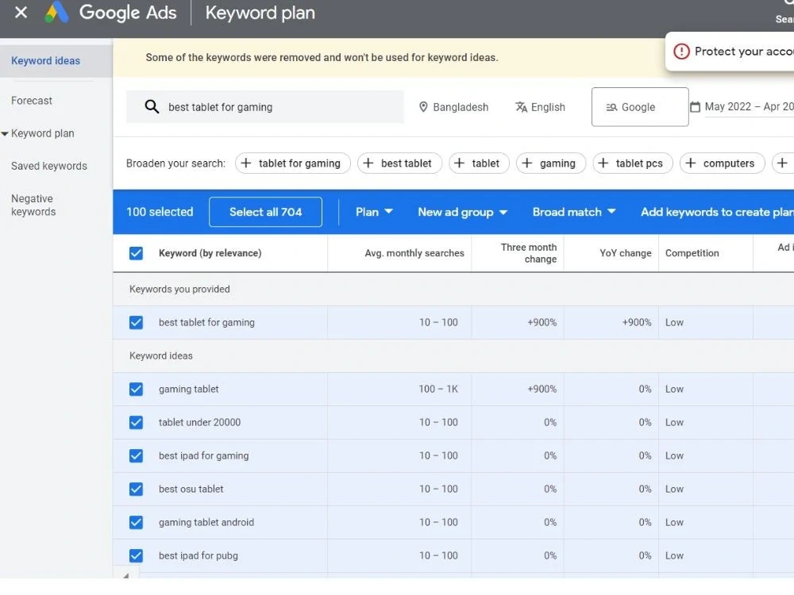Image resolution: width=794 pixels, height=595 pixels.
Task: Click the horizontal scrollbar left arrow
Action: point(125,575)
